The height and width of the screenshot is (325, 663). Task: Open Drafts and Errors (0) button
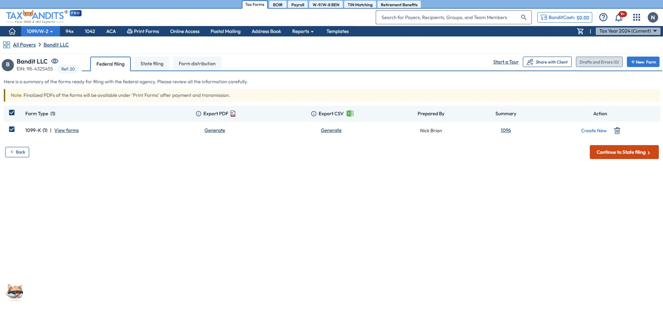(x=599, y=62)
